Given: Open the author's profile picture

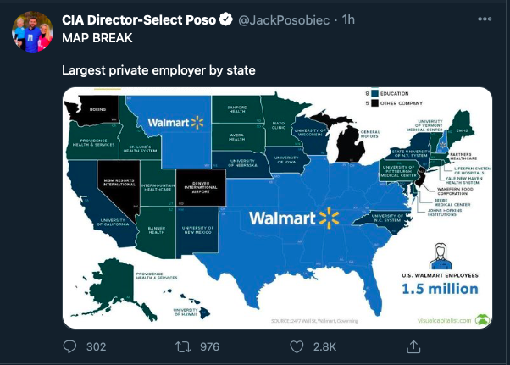Looking at the screenshot, I should coord(30,32).
